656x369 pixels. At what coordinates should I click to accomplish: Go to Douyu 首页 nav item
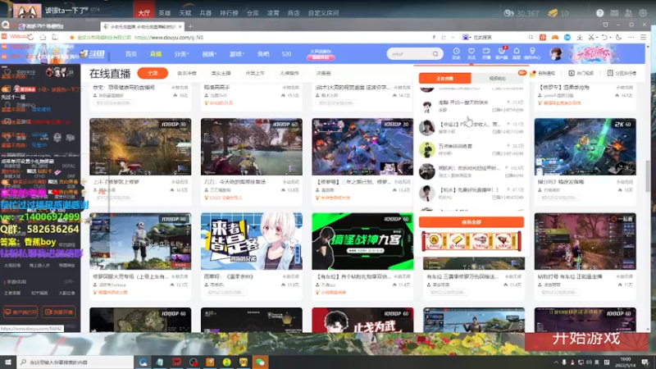(131, 54)
